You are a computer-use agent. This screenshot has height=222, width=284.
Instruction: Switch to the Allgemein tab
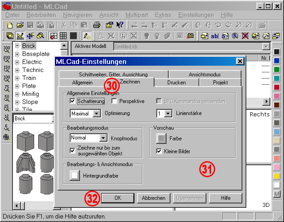click(x=82, y=83)
